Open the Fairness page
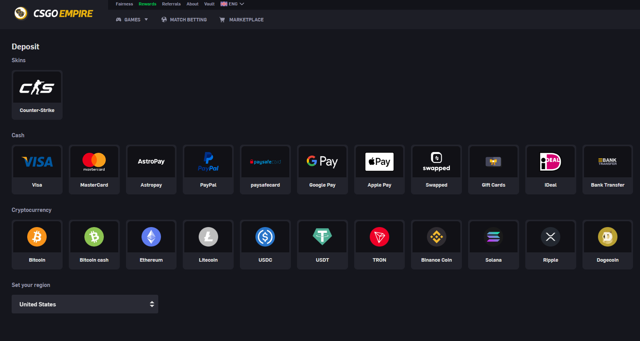The image size is (640, 341). pos(124,4)
